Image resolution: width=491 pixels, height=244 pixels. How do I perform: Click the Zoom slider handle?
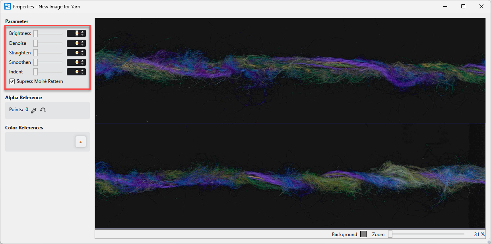[390, 234]
